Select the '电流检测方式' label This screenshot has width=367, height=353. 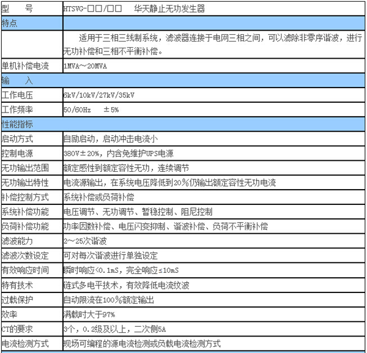pyautogui.click(x=25, y=344)
